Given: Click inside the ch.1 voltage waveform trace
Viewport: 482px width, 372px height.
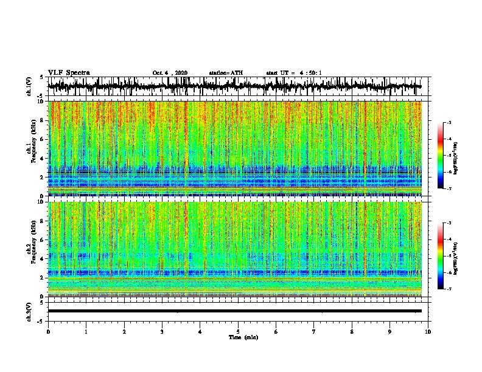Looking at the screenshot, I should click(x=234, y=86).
